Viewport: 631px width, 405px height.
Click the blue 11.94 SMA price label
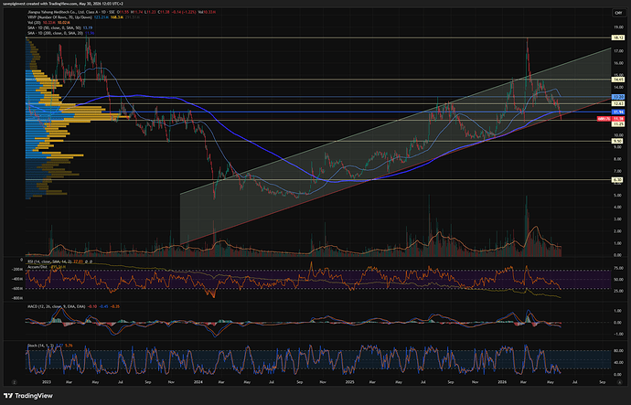[617, 112]
